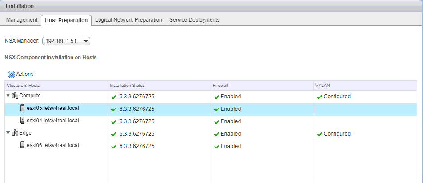Click the esxi05 host icon
Viewport: 423px width, 183px height.
click(22, 108)
